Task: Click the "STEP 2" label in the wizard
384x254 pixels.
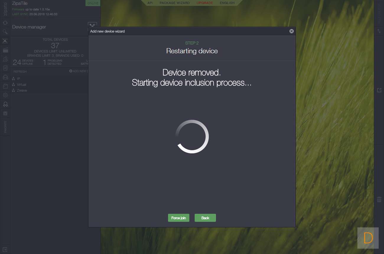Action: coord(192,43)
